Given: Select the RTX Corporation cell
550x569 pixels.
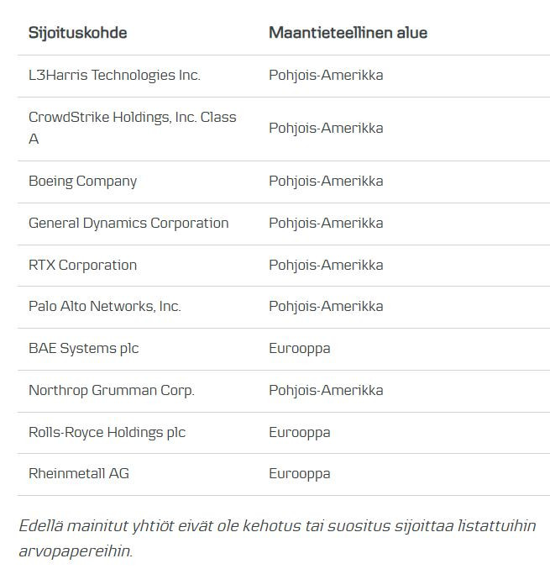Looking at the screenshot, I should coord(82,265).
